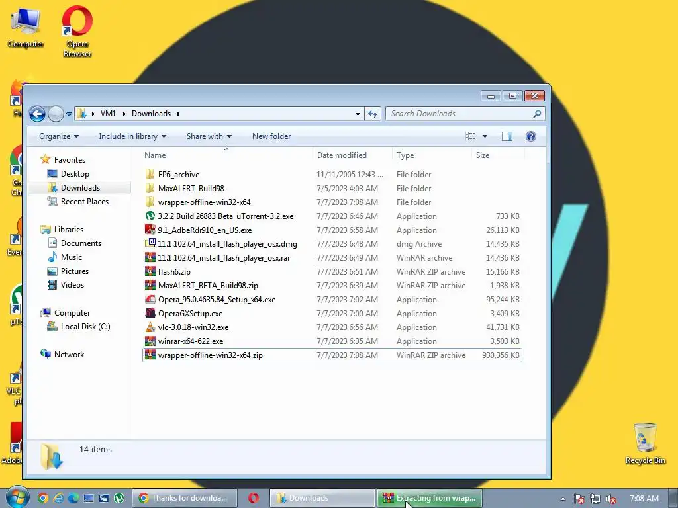The height and width of the screenshot is (508, 678).
Task: Open the Videos library
Action: (x=72, y=285)
